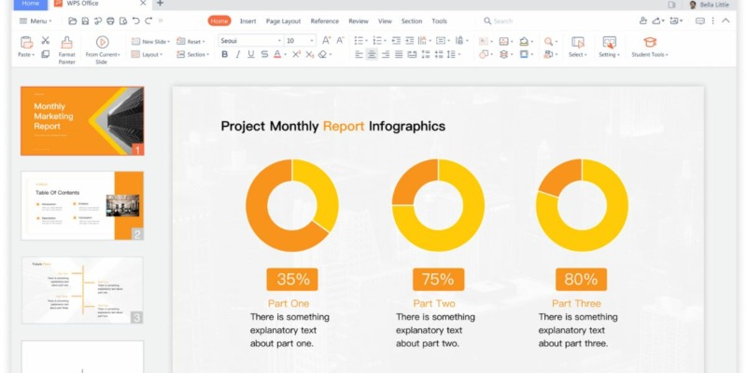Activate the Format Painter brush
The width and height of the screenshot is (747, 373).
click(x=66, y=50)
